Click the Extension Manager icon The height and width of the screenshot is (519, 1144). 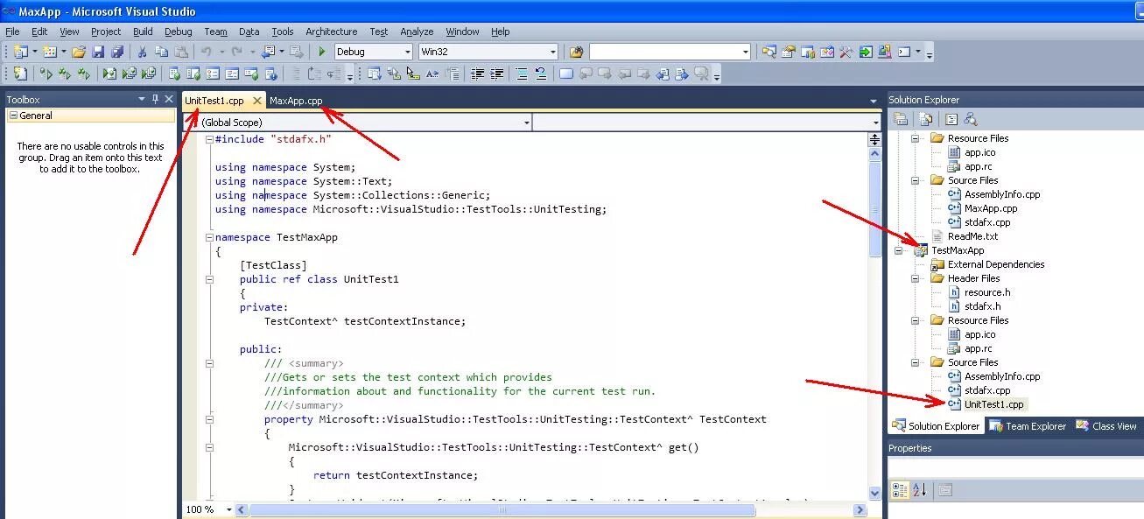click(x=885, y=52)
